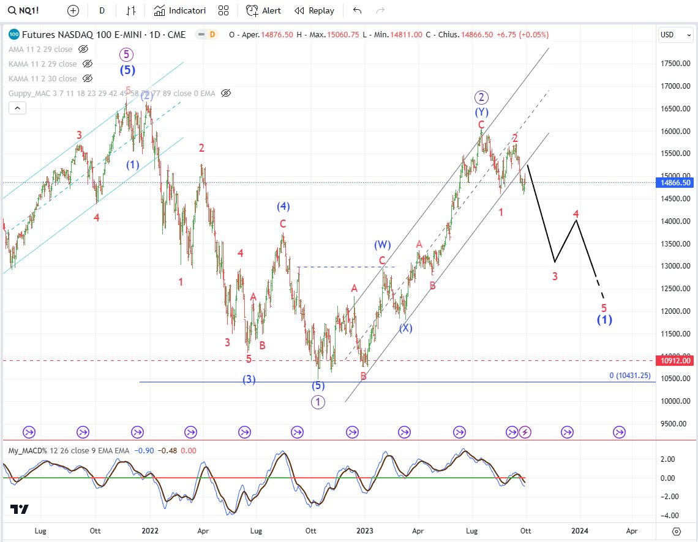Select the KAMA 11 2 29 close legend
The height and width of the screenshot is (542, 698).
click(43, 64)
